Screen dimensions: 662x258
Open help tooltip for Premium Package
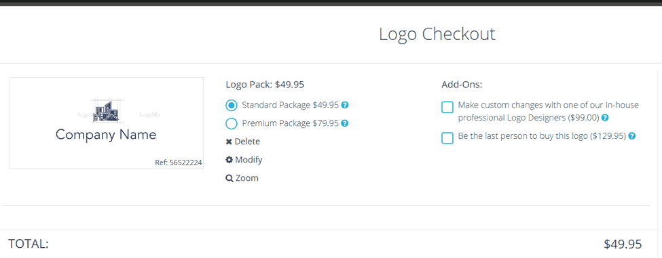pos(345,124)
